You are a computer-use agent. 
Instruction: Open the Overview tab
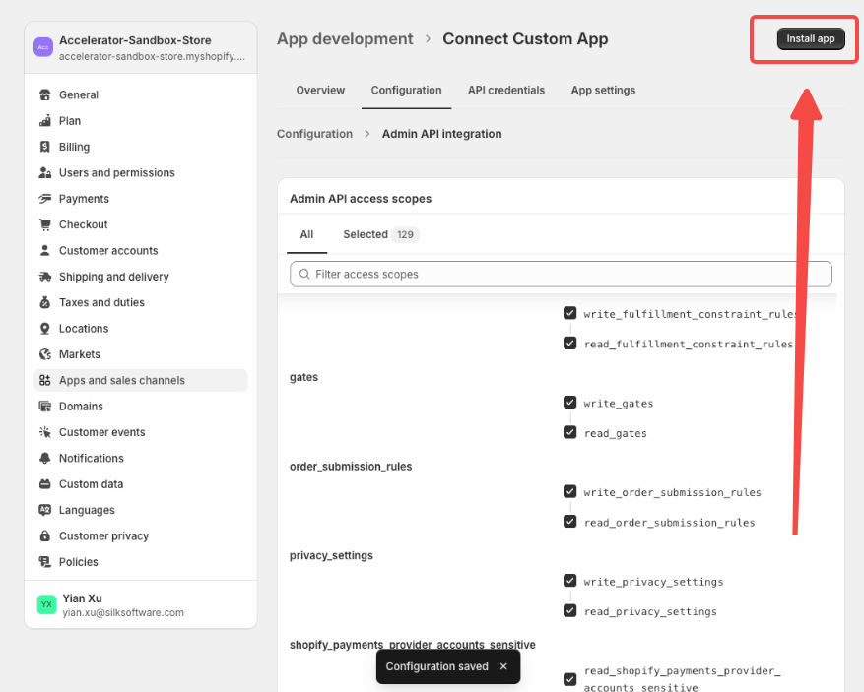[320, 91]
